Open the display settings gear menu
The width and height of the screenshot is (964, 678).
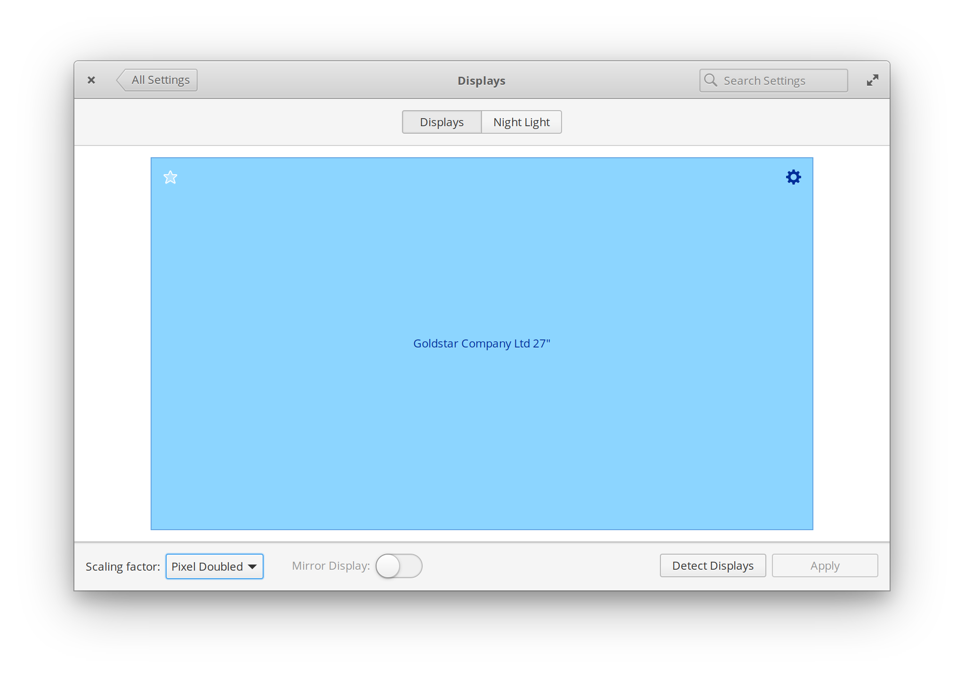(793, 177)
